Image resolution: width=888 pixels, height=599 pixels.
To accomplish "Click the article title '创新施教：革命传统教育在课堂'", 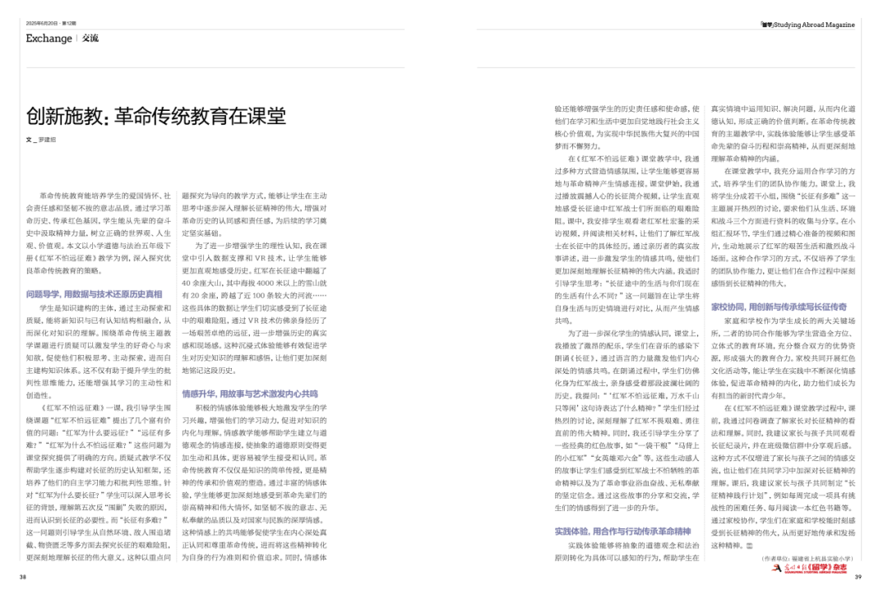I will [155, 116].
